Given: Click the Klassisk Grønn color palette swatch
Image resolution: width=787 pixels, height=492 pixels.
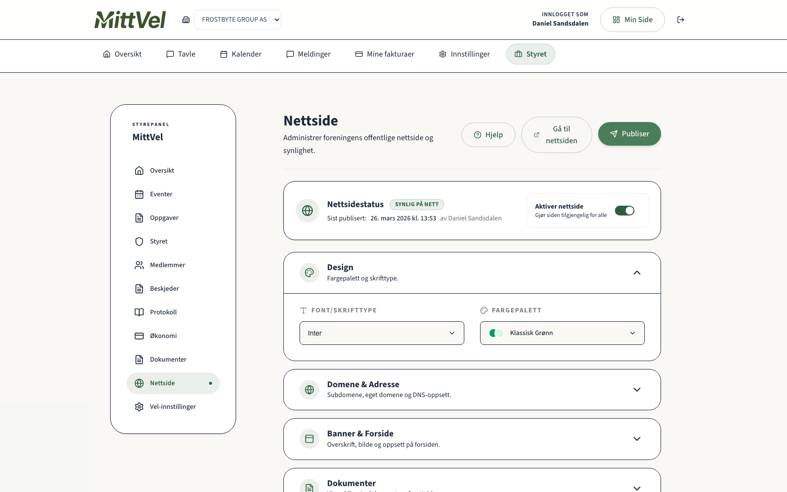Looking at the screenshot, I should (x=496, y=333).
